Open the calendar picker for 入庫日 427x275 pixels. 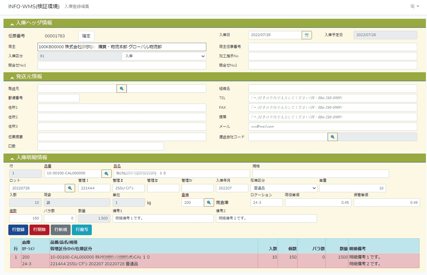306,35
